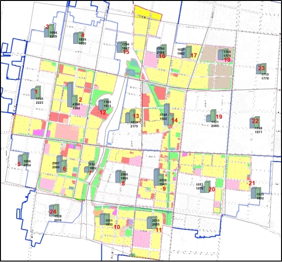This screenshot has height=262, width=282.
Task: Click the bar chart next to zone 19
Action: 211,116
